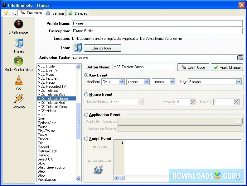Click inside the script editor text area
Image resolution: width=247 pixels, height=186 pixels.
pyautogui.click(x=182, y=157)
